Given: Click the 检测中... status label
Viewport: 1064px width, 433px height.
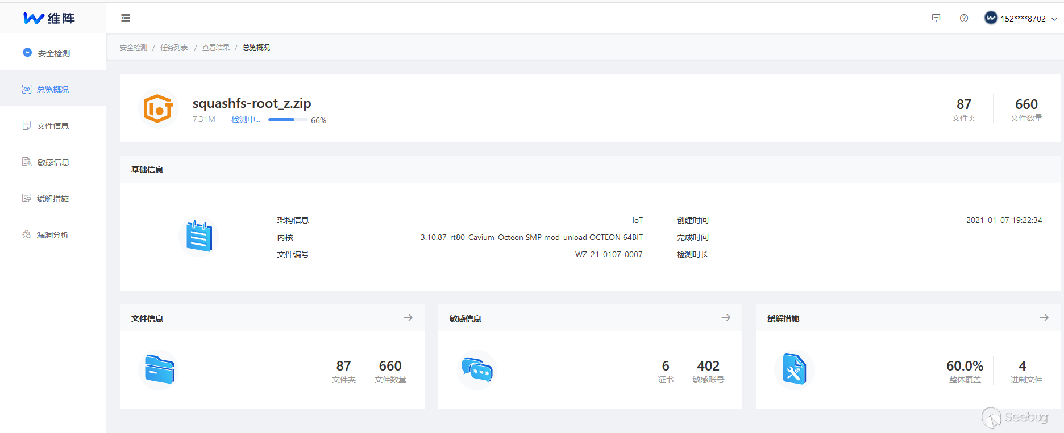Looking at the screenshot, I should pos(246,120).
